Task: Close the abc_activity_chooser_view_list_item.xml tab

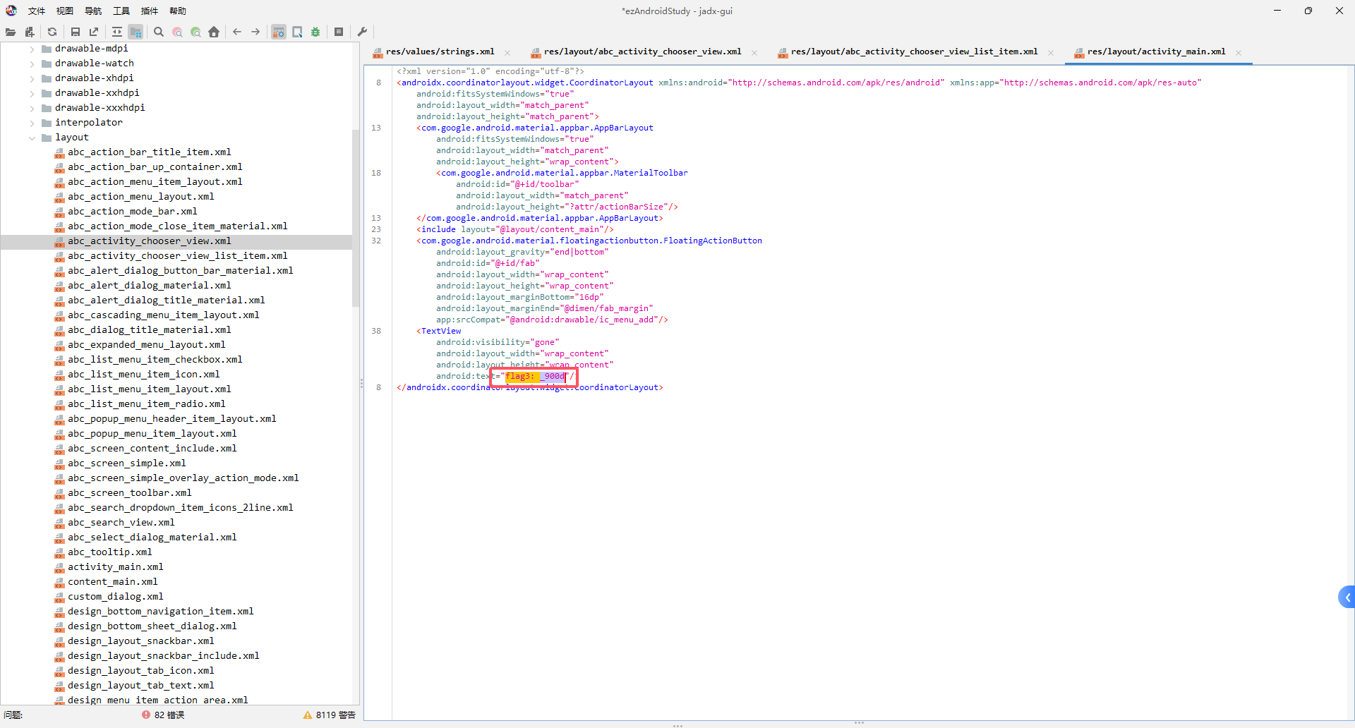Action: [x=1051, y=52]
